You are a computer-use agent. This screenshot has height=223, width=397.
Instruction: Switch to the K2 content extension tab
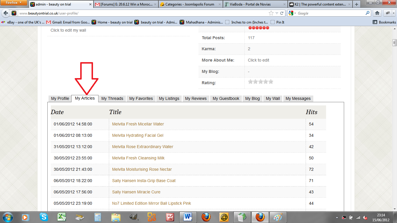point(320,4)
